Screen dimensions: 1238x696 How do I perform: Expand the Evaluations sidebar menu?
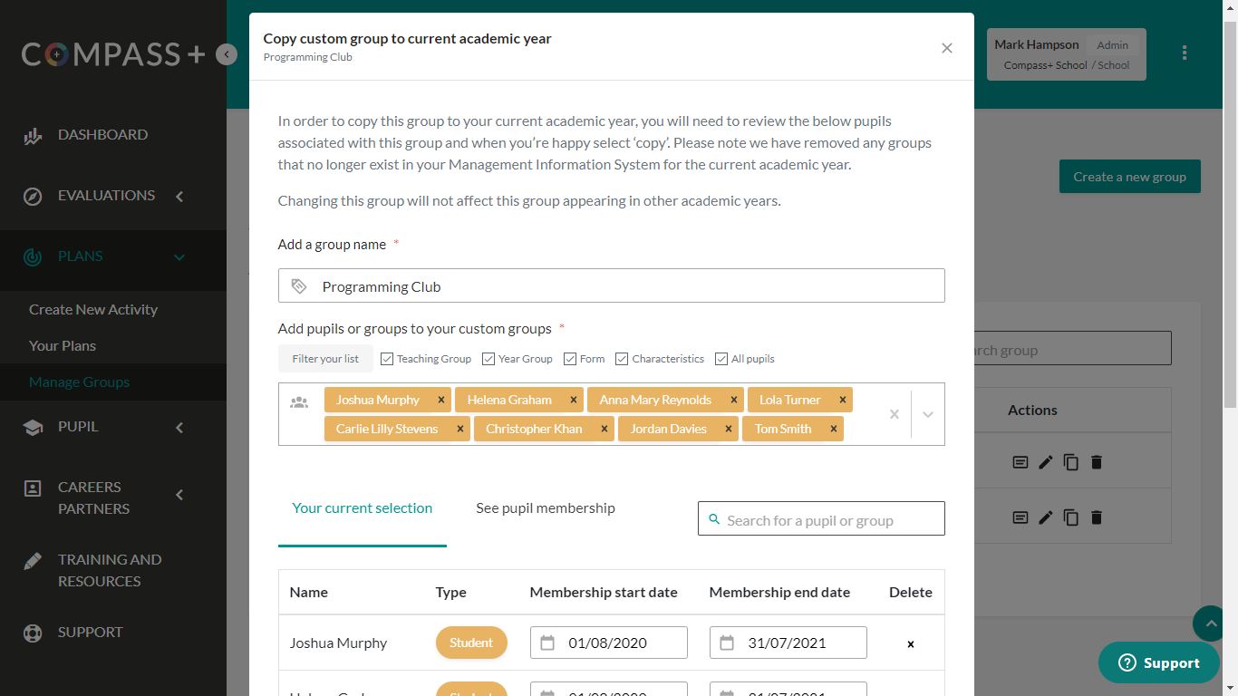click(x=179, y=196)
